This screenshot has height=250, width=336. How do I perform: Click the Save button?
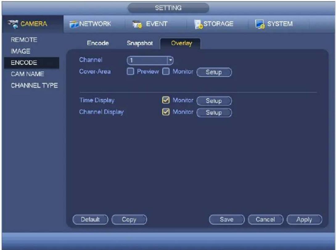pyautogui.click(x=227, y=220)
